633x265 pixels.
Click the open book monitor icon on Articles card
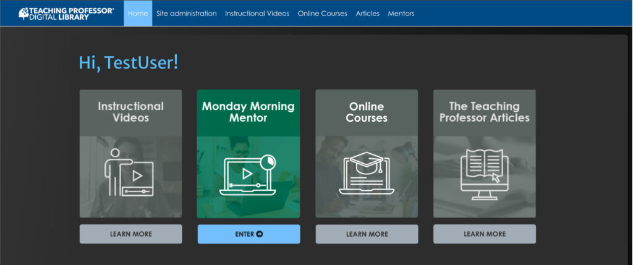tap(485, 174)
